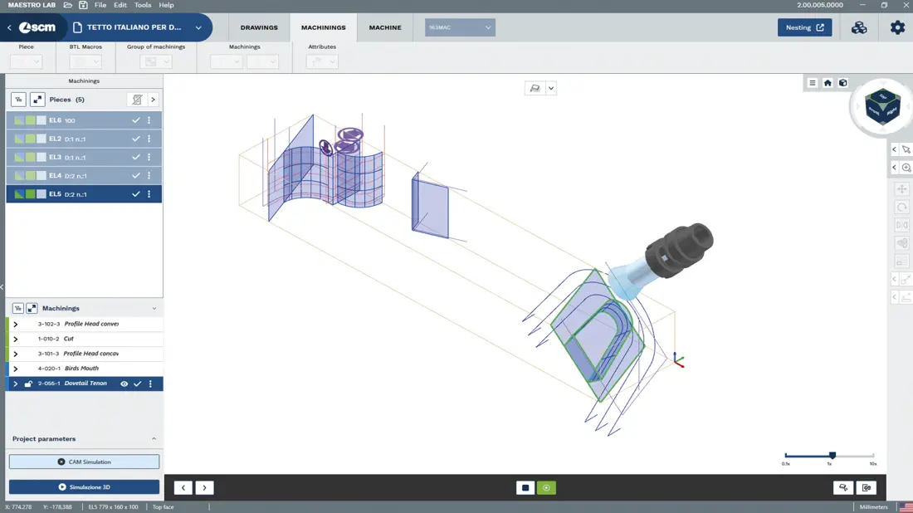Image resolution: width=913 pixels, height=513 pixels.
Task: Open the File menu
Action: tap(100, 5)
